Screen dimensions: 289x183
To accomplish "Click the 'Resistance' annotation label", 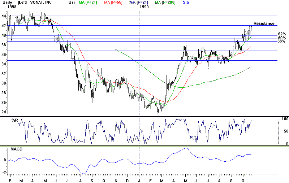I will point(264,23).
